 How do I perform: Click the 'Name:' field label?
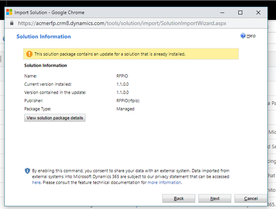31,76
